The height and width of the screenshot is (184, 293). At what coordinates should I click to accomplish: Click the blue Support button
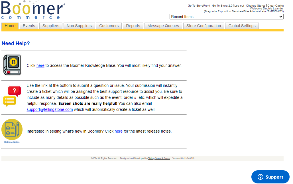[x=270, y=177]
